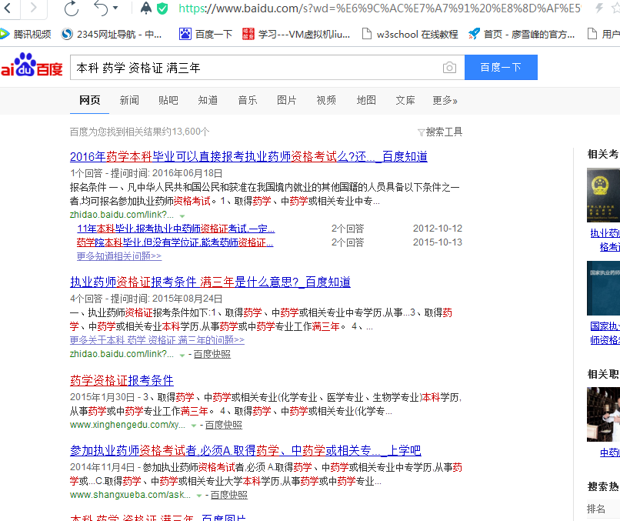
Task: Open the 2345网址导航 bookmark
Action: [112, 35]
